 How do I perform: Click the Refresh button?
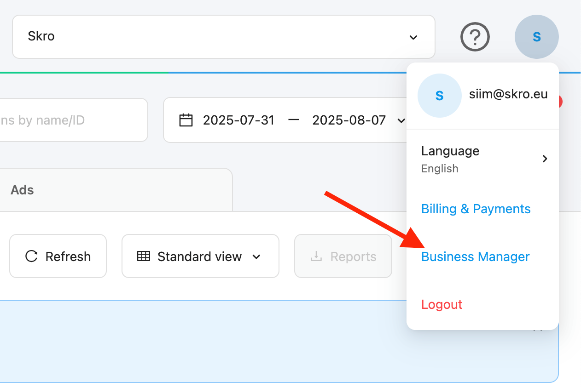click(58, 256)
